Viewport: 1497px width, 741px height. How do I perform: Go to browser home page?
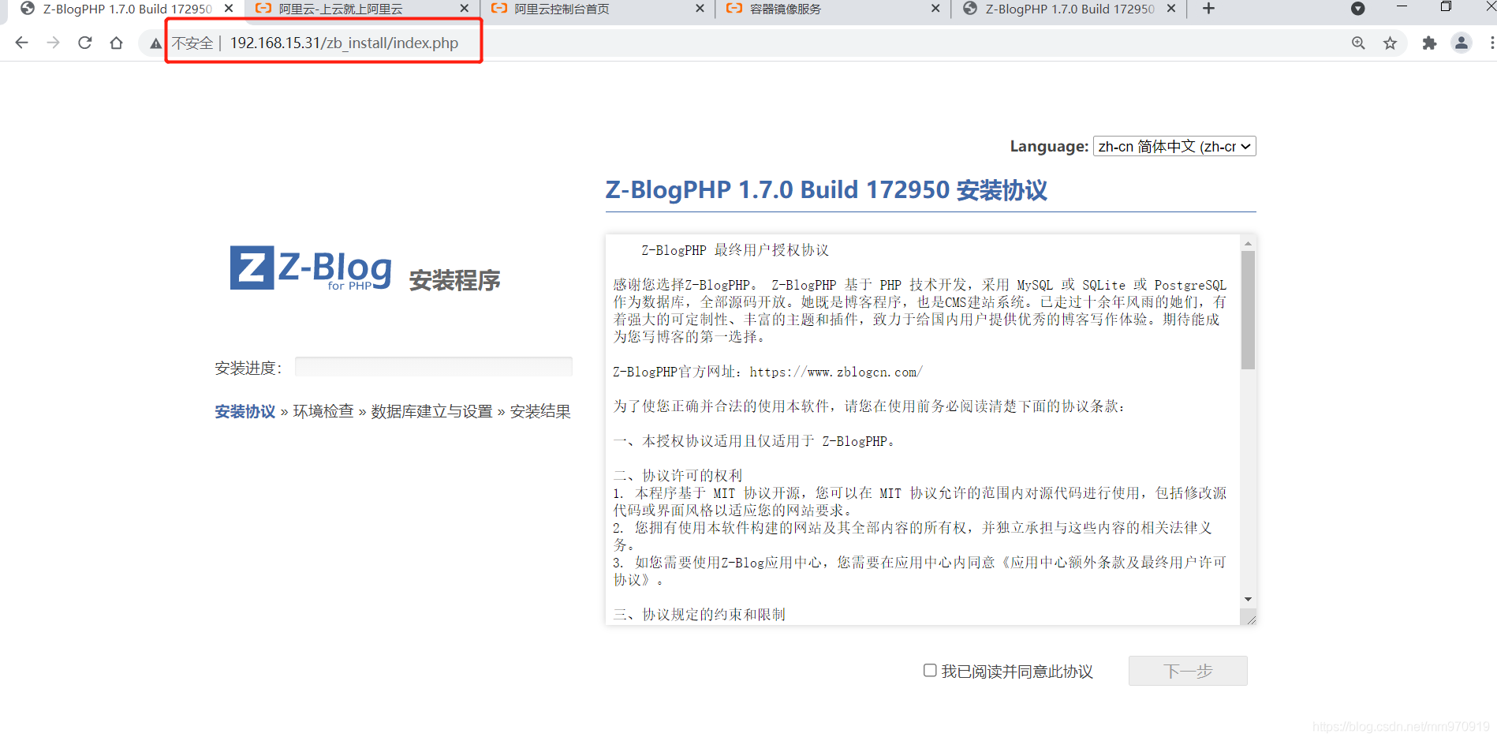coord(117,43)
